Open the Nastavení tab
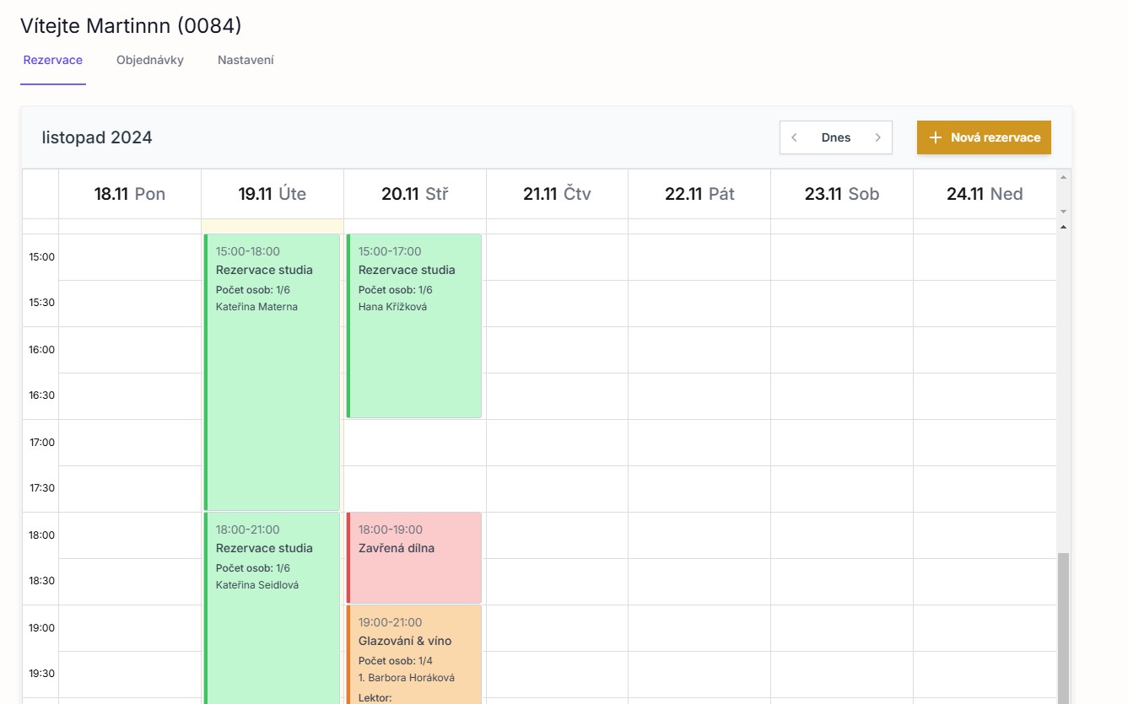The width and height of the screenshot is (1128, 704). pyautogui.click(x=246, y=60)
